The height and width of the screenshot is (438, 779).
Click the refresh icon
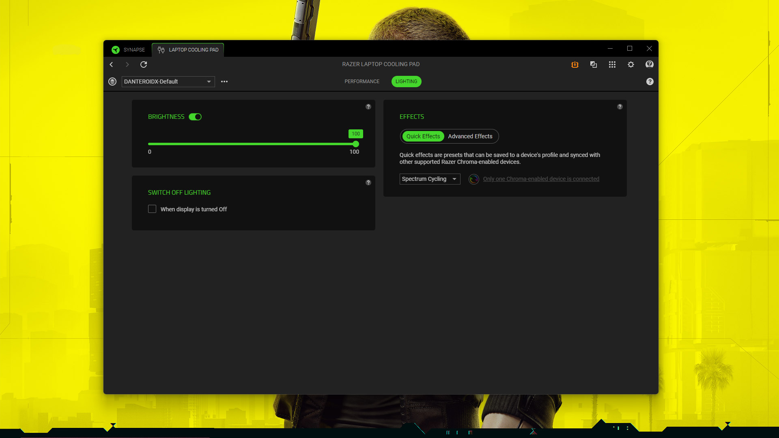(x=144, y=64)
